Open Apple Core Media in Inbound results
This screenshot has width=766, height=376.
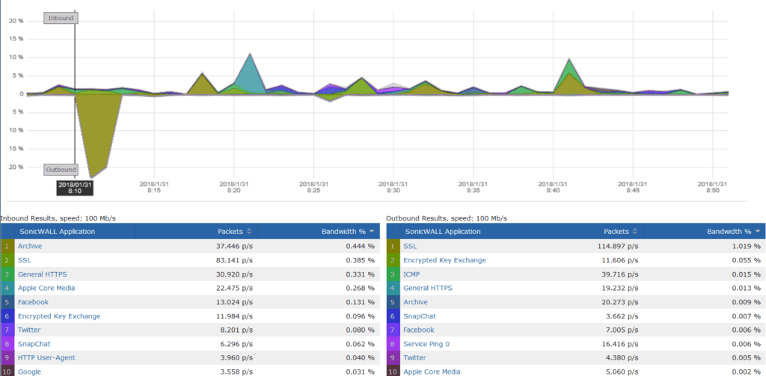pos(46,288)
